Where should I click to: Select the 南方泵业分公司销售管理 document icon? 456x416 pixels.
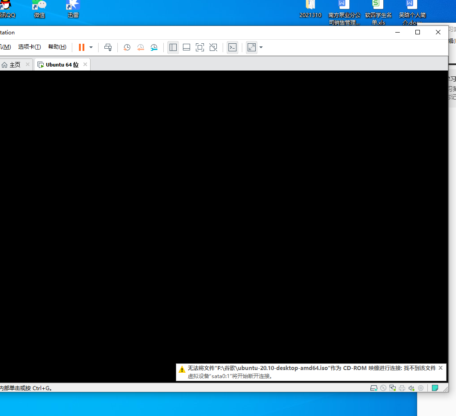tap(344, 13)
